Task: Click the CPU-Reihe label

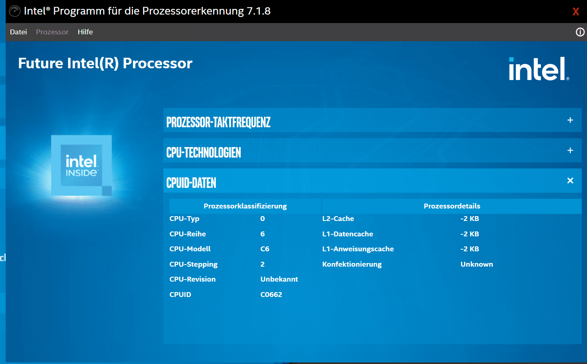Action: pos(188,234)
